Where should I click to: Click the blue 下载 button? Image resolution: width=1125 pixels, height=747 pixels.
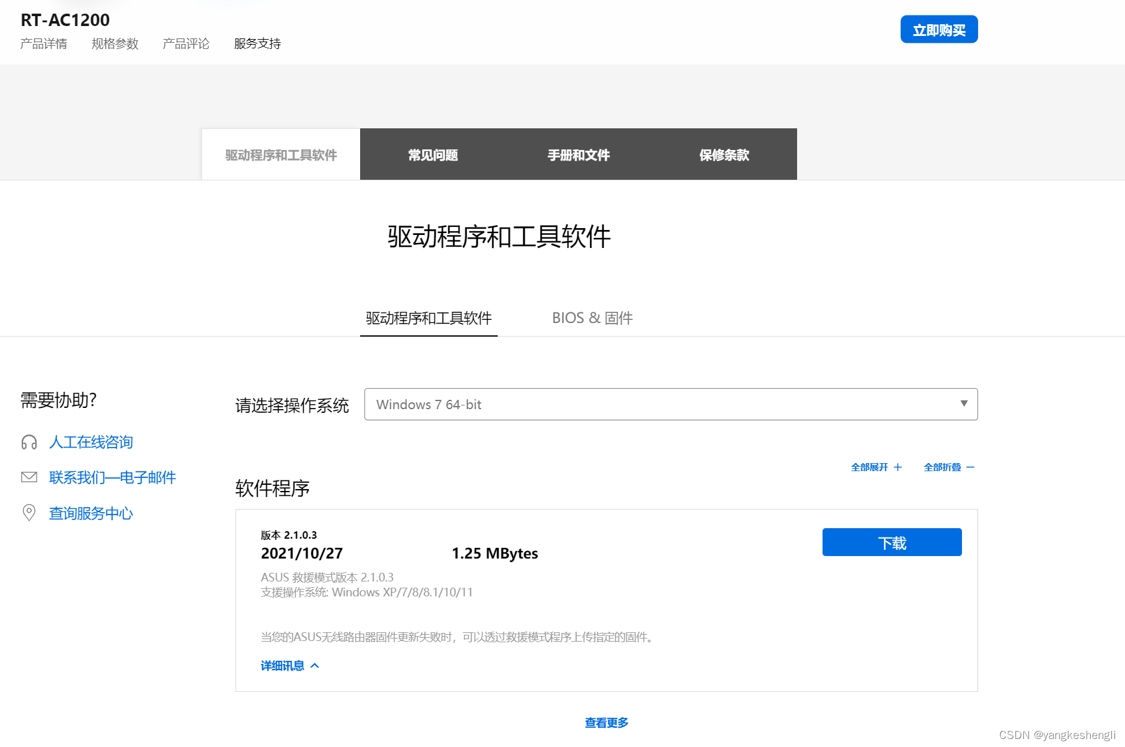click(x=892, y=542)
